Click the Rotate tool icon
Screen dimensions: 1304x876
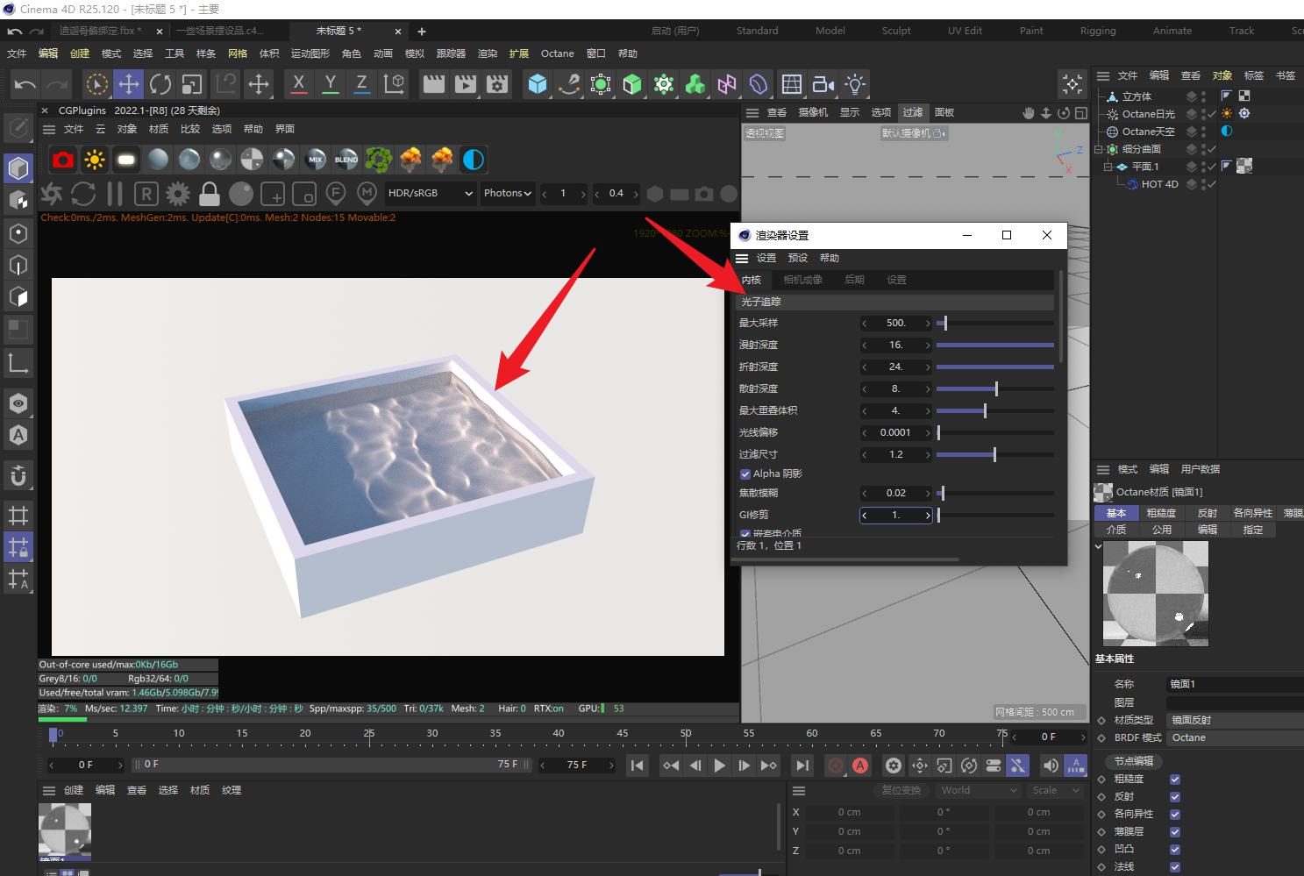click(160, 84)
